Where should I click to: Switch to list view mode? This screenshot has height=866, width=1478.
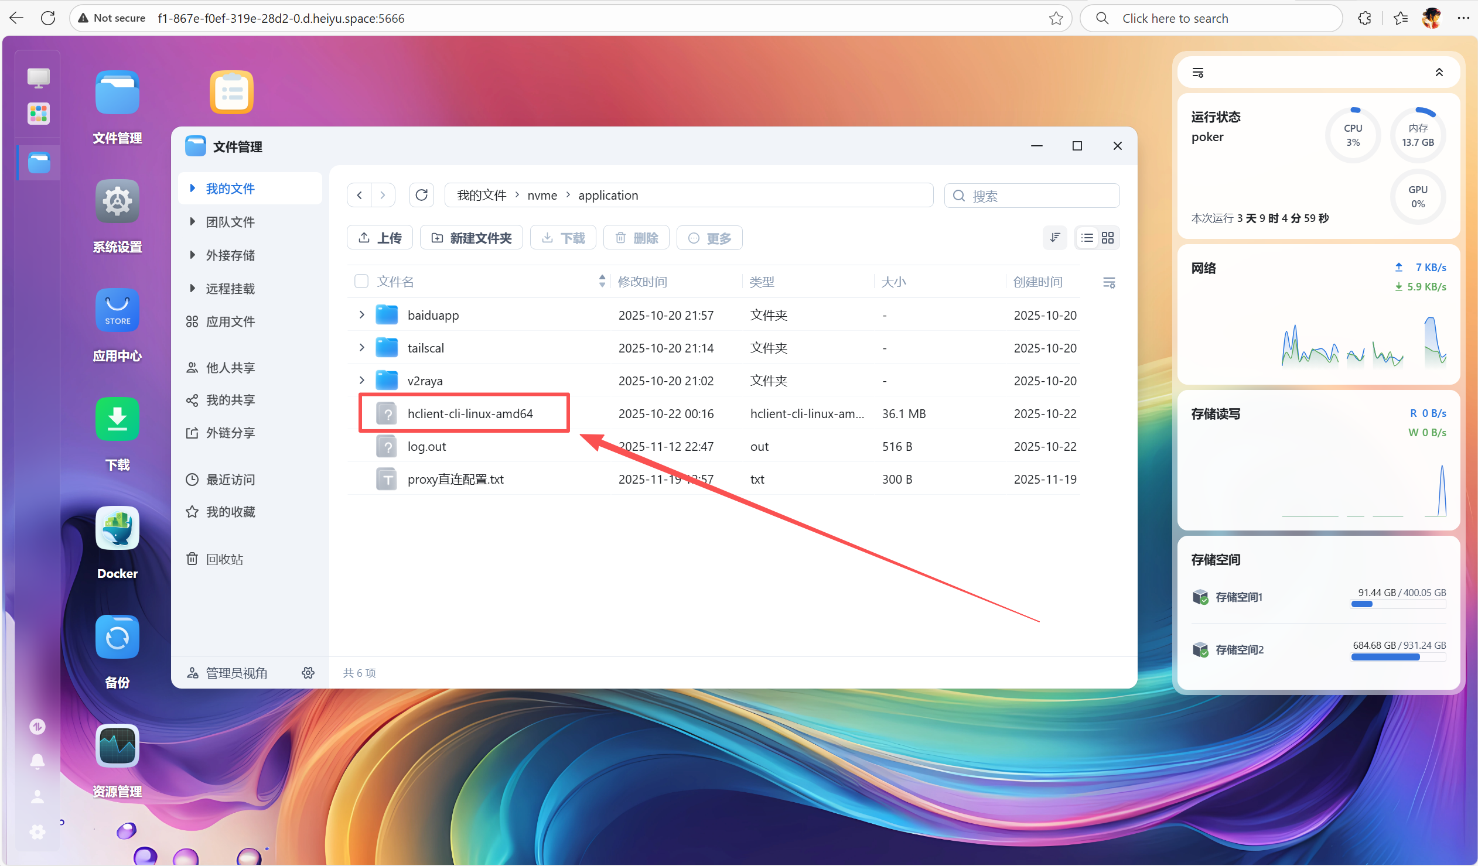[1087, 238]
